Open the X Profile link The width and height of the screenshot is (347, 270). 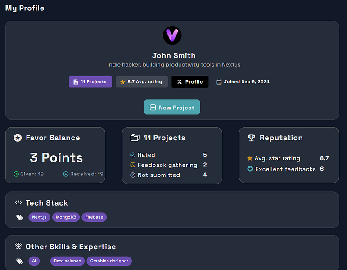coord(190,81)
